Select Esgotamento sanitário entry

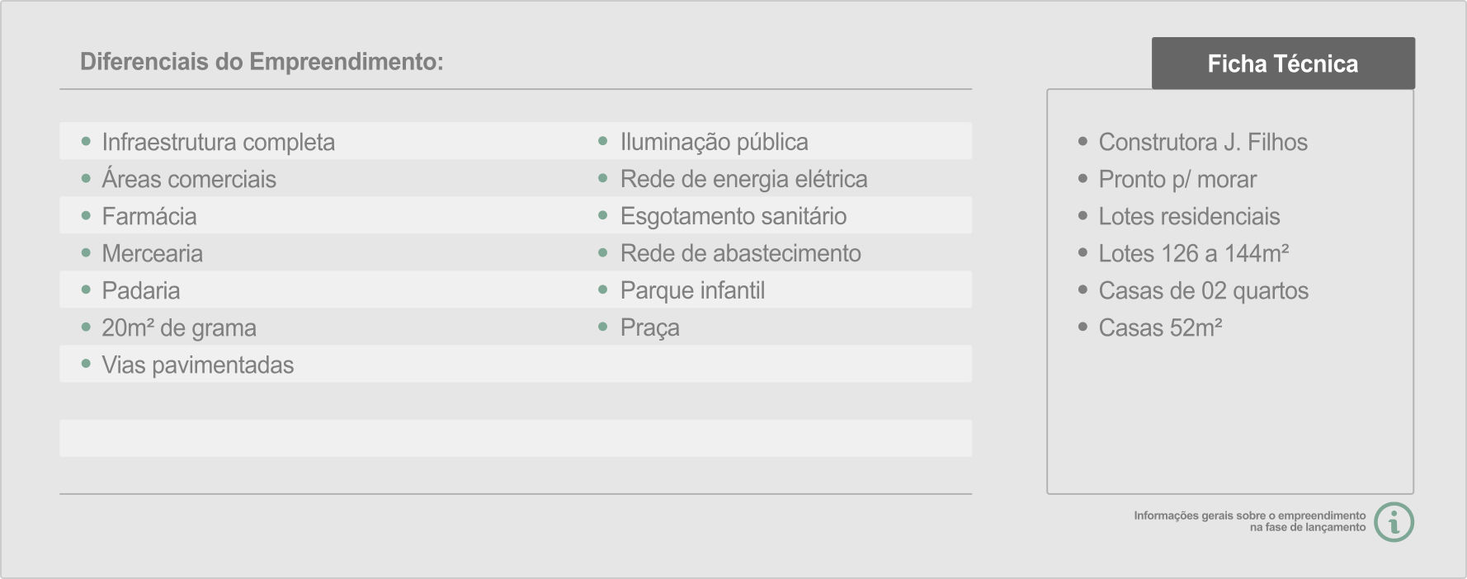pos(733,216)
